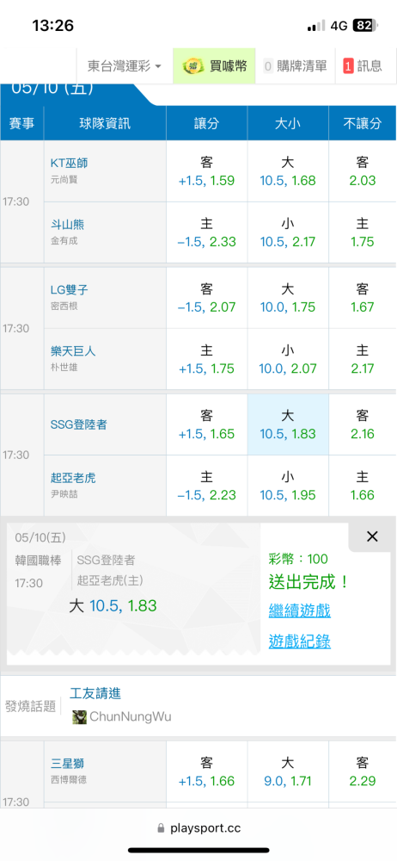The width and height of the screenshot is (397, 861).
Task: Tap the red message count badge
Action: [x=348, y=66]
